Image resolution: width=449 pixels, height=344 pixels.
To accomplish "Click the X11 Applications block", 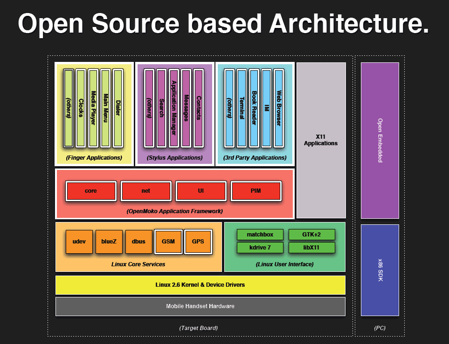I will pos(321,140).
